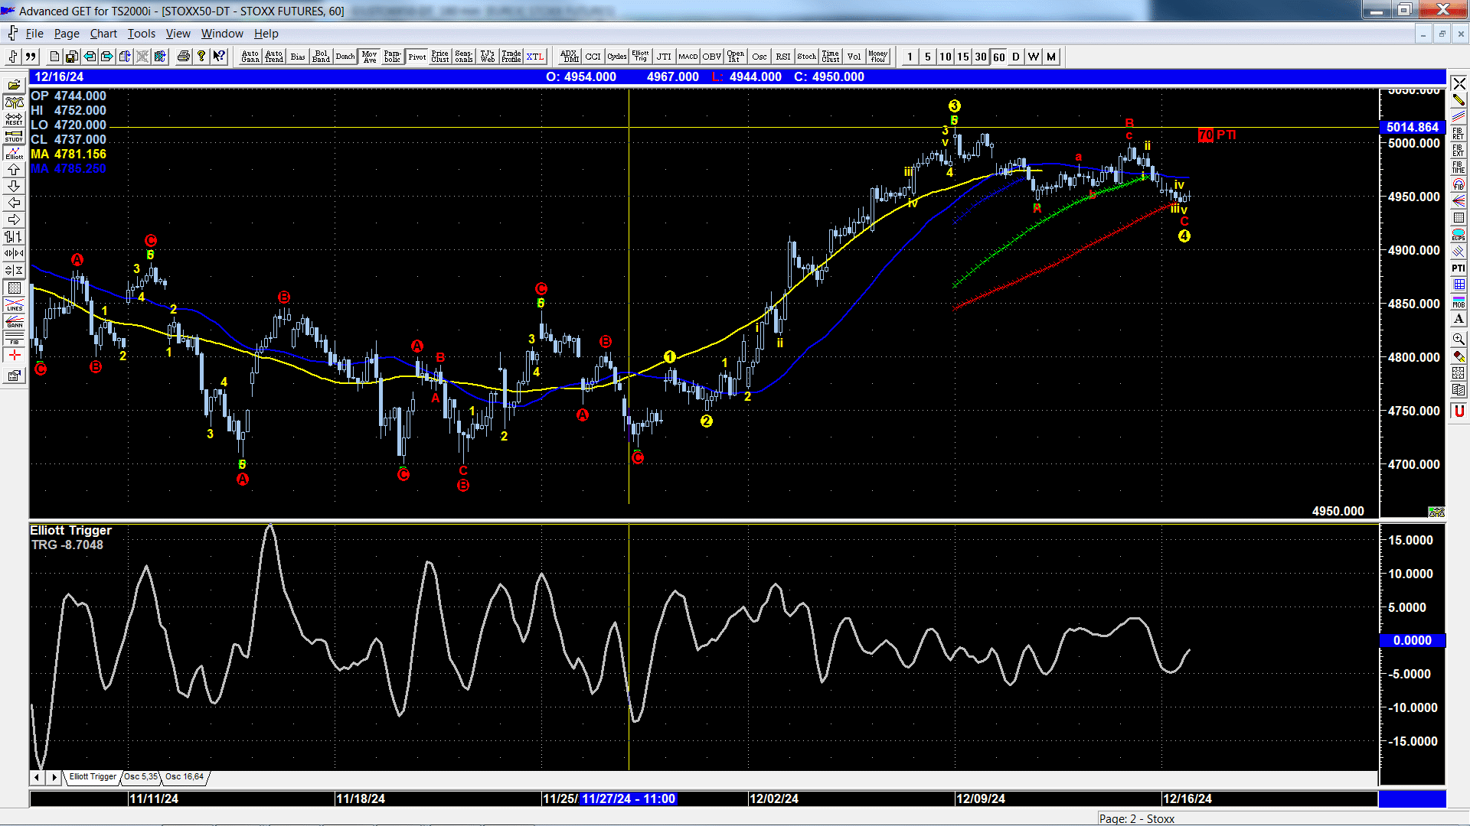Click the tab scroll right arrow
This screenshot has height=826, width=1470.
tap(54, 777)
